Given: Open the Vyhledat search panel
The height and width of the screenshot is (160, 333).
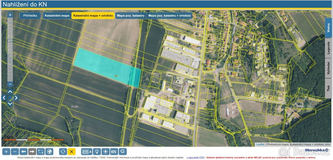Looking at the screenshot, I should tap(329, 68).
